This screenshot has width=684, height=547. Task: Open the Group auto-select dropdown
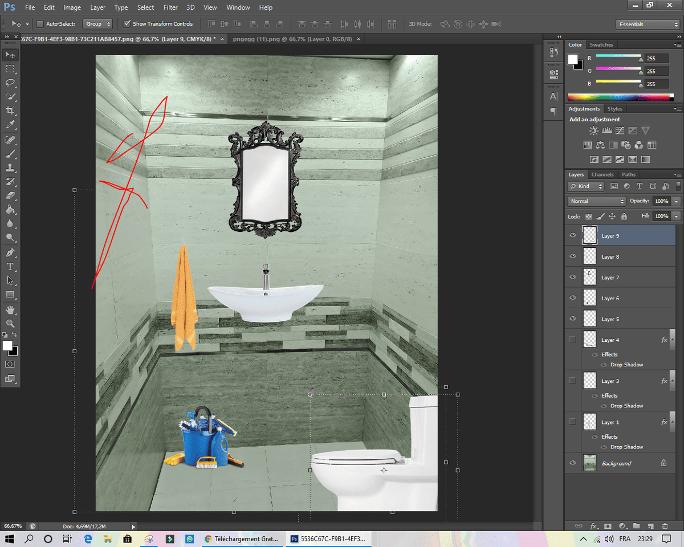point(98,24)
